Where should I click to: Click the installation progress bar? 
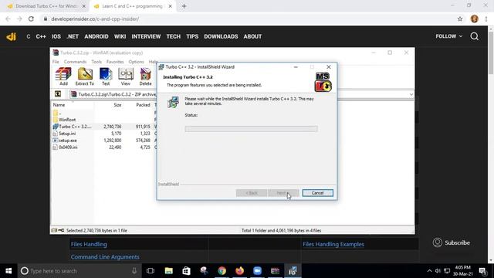pos(251,129)
